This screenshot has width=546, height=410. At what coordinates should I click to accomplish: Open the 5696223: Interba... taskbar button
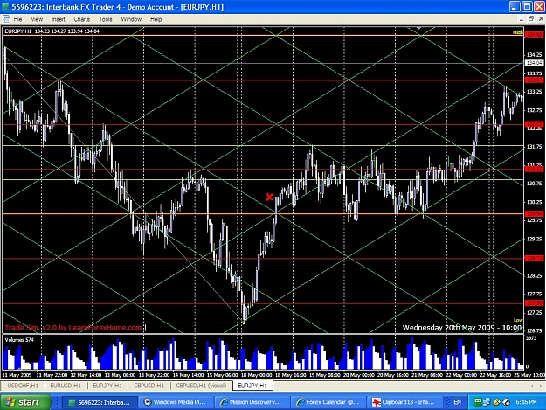(x=100, y=402)
